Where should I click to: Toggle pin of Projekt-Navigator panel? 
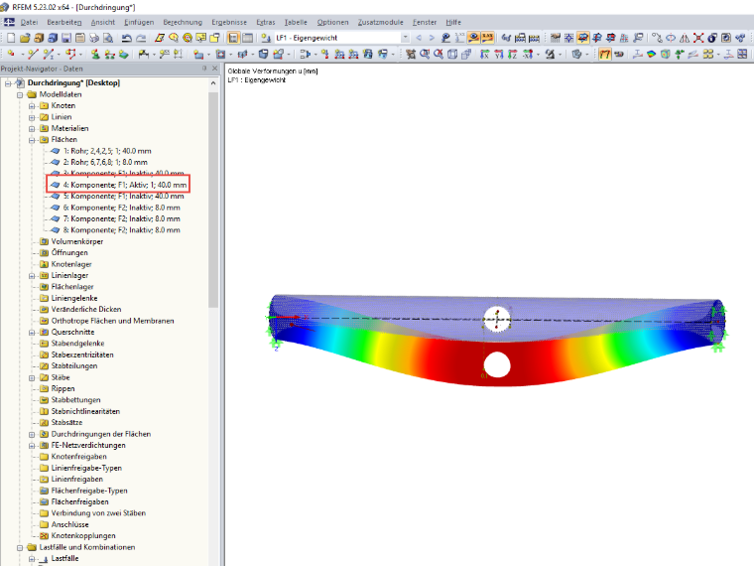point(204,69)
